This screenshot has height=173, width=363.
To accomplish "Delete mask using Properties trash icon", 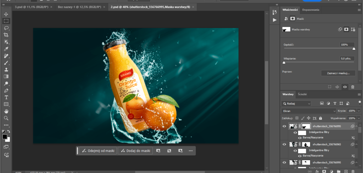I will point(353,87).
